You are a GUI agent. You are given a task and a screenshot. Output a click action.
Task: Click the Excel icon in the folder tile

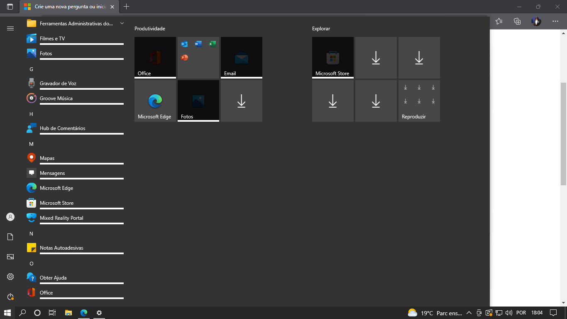click(x=213, y=44)
